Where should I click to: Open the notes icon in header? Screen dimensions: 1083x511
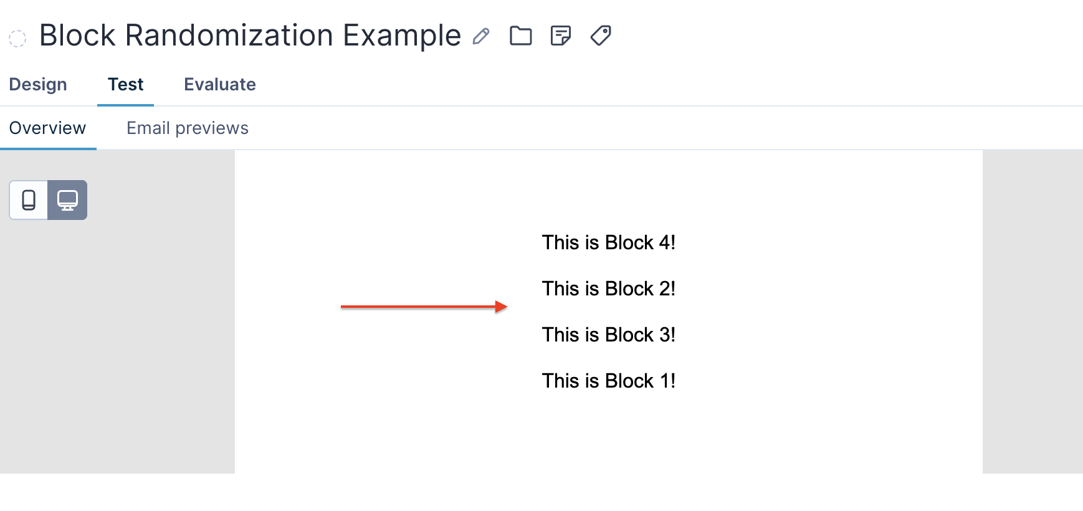tap(561, 36)
